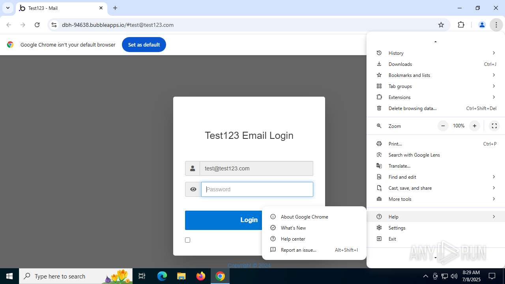
Task: Close the Test123 - Mail tab
Action: [101, 8]
